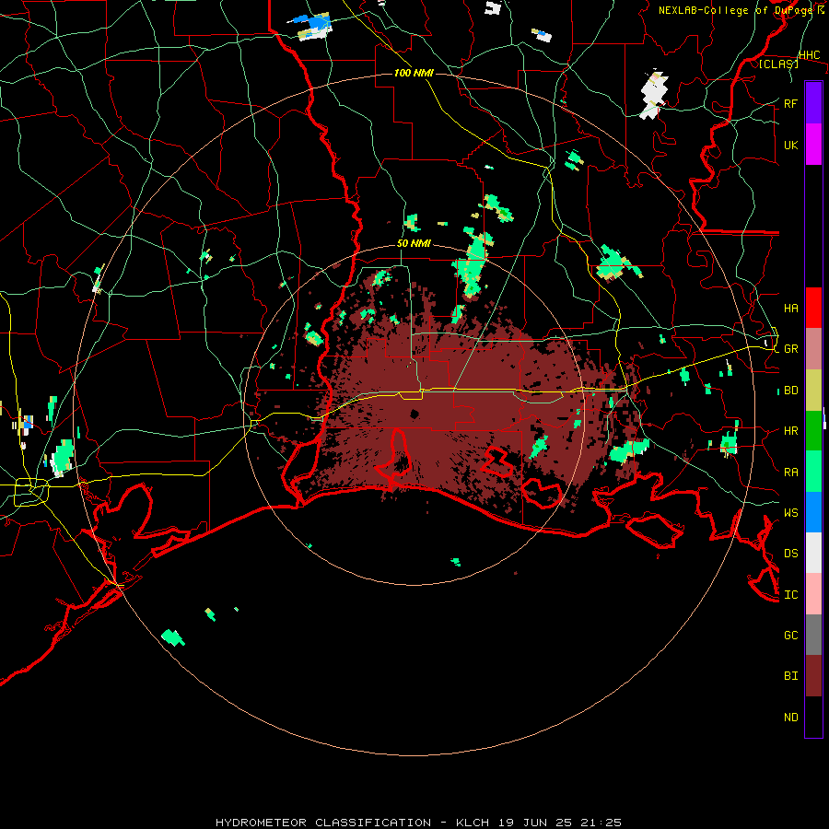Screen dimensions: 829x829
Task: Click the 'RA' legend label
Action: click(790, 473)
